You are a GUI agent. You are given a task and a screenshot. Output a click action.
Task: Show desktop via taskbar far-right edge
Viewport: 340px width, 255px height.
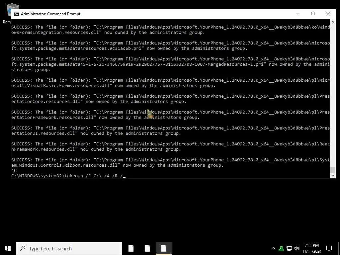click(339, 248)
